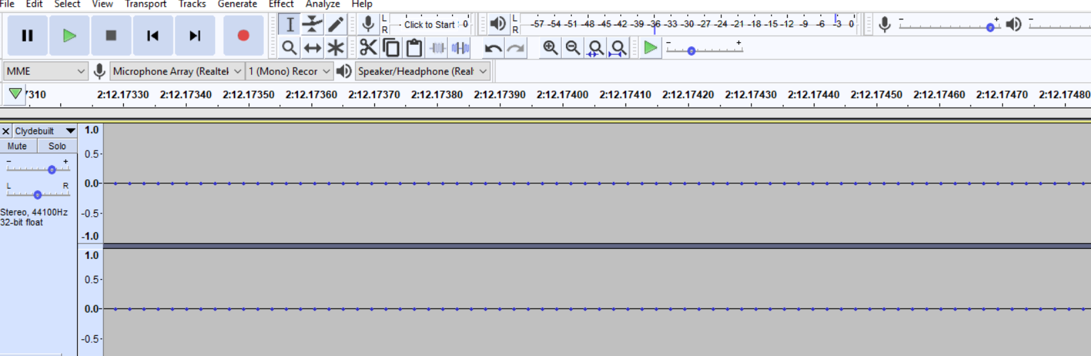Mute the Clydebuilt track
1091x356 pixels.
coord(17,146)
